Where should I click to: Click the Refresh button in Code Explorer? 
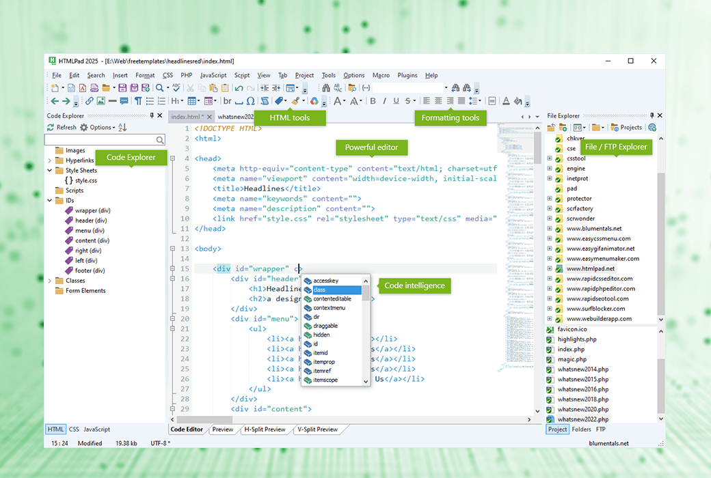point(62,127)
